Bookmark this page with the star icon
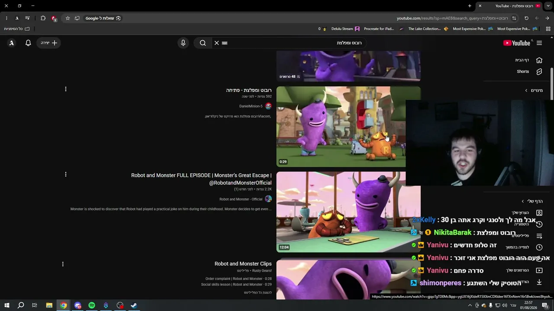The image size is (554, 311). click(x=68, y=18)
